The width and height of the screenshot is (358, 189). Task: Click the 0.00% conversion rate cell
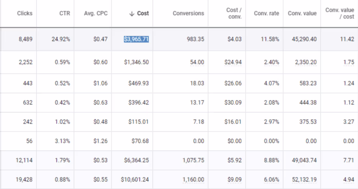(x=272, y=141)
